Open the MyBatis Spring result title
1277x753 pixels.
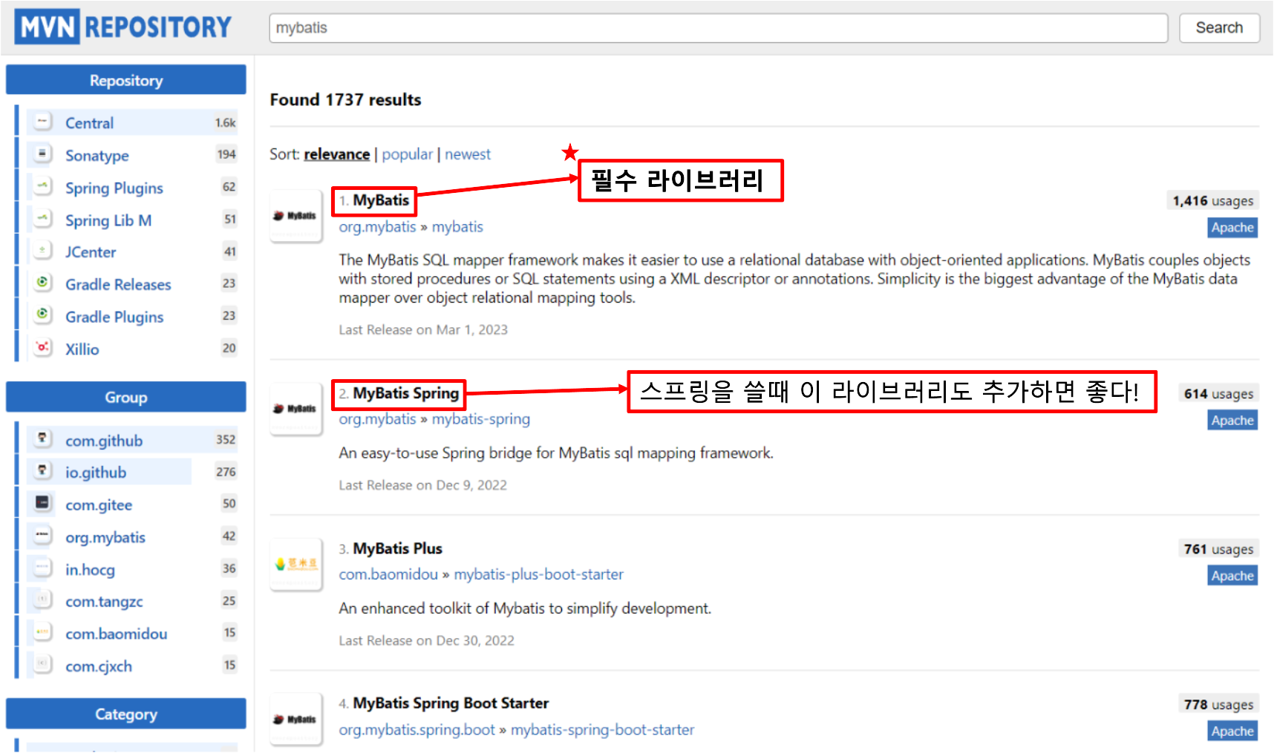click(405, 393)
